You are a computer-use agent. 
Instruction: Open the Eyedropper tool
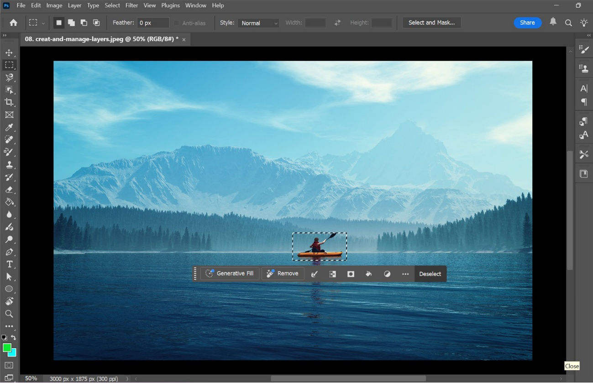(9, 127)
